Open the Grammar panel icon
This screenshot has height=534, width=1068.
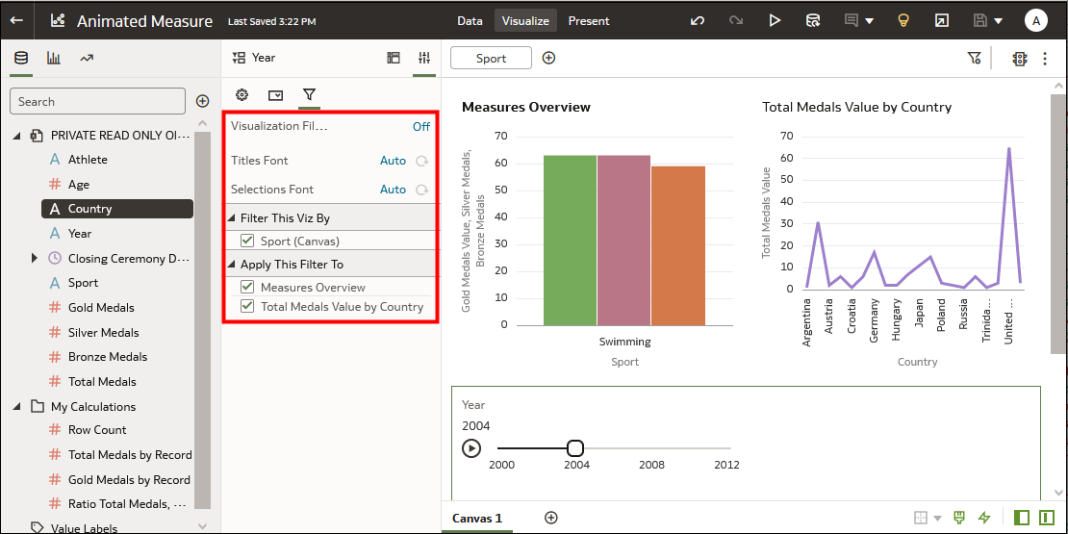point(393,58)
